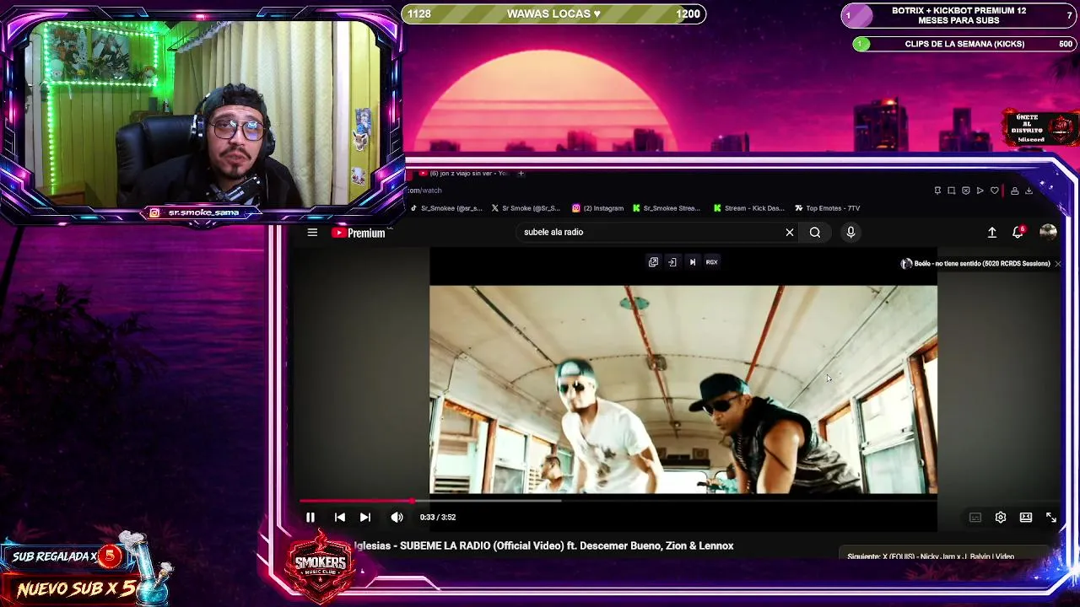Viewport: 1080px width, 607px height.
Task: Toggle subtitles/captions button in player
Action: pos(975,518)
